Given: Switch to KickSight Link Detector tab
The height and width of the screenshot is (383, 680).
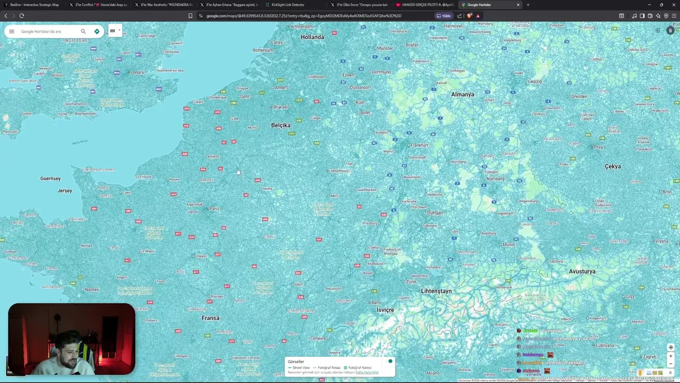Looking at the screenshot, I should click(x=294, y=5).
